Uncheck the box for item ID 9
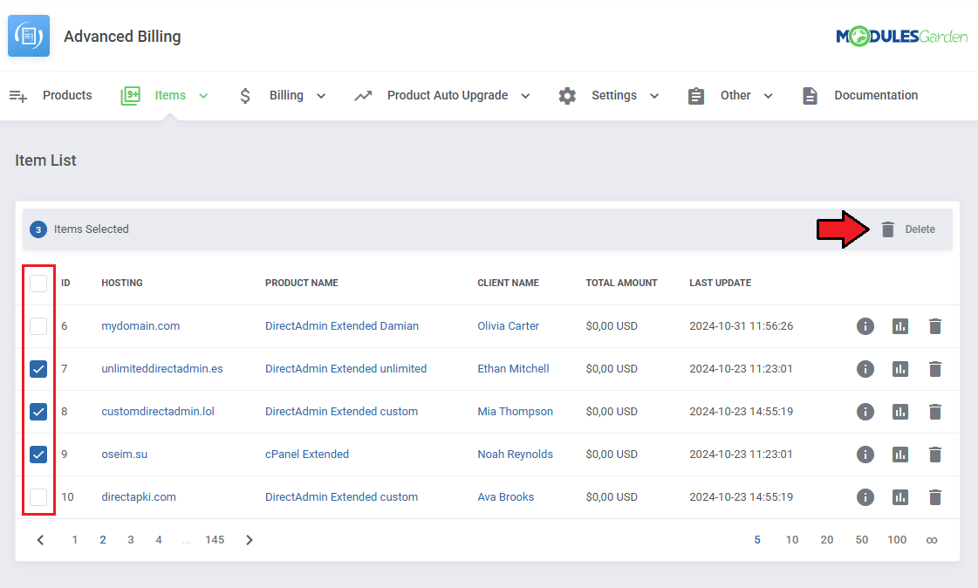 pos(38,455)
